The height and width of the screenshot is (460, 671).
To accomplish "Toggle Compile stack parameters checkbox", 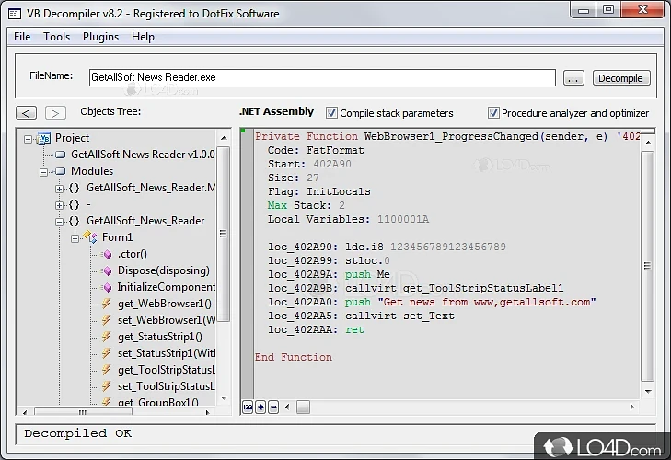I will pos(332,113).
